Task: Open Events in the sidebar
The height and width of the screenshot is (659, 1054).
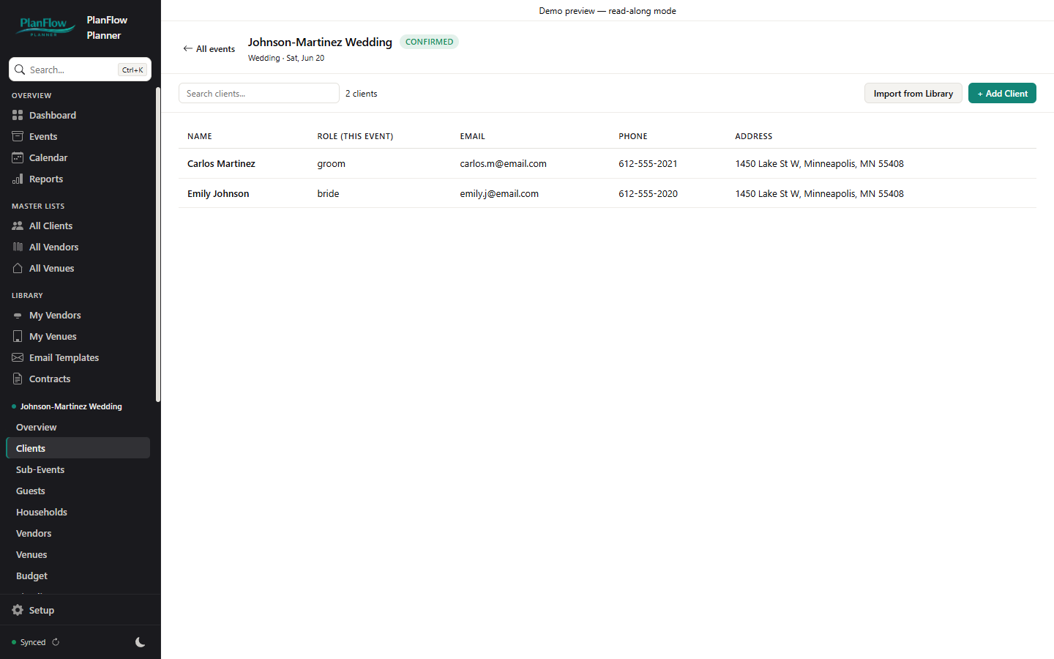Action: coord(78,136)
